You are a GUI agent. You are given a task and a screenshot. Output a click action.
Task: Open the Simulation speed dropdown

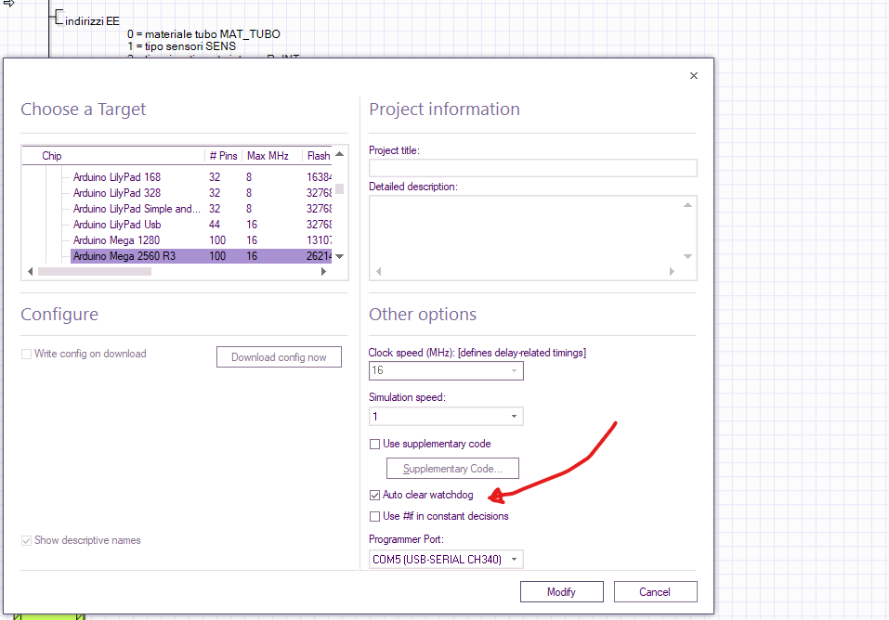[446, 417]
